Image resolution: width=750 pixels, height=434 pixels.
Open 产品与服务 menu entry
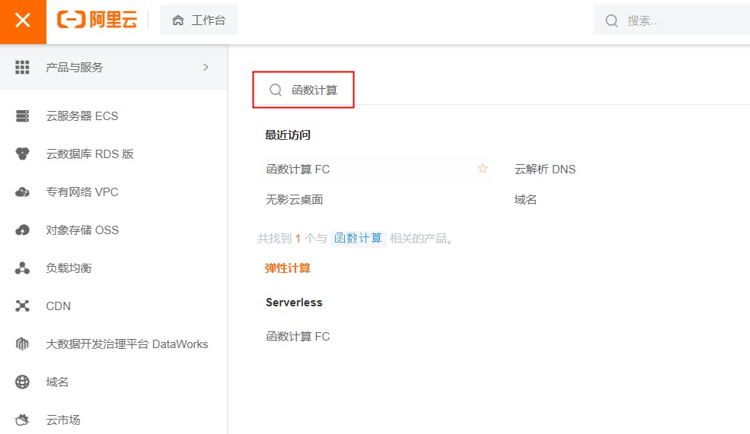pos(113,68)
